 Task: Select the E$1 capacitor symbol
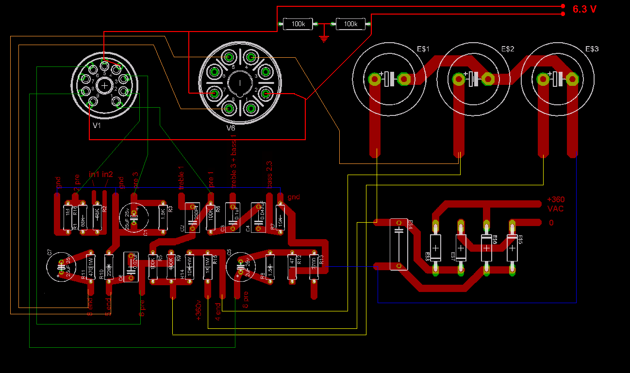pyautogui.click(x=388, y=79)
